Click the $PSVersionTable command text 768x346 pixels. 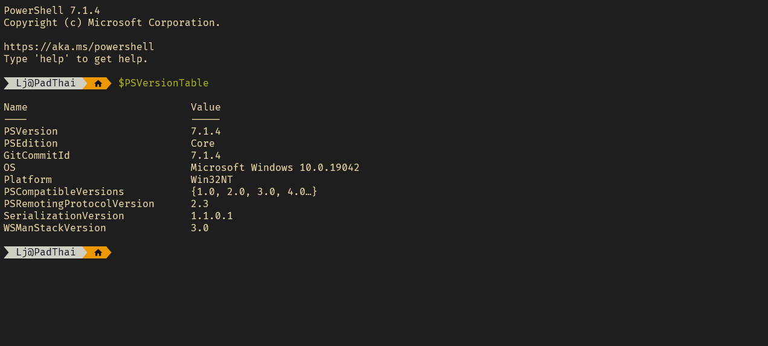click(164, 83)
